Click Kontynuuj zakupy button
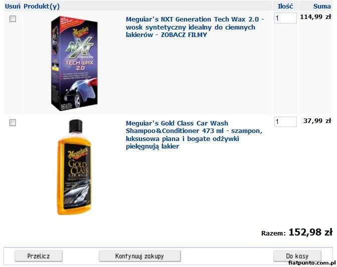The image size is (337, 267). [x=140, y=256]
